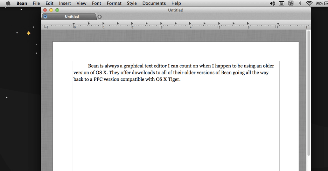
Task: Open the calendar icon in menu bar
Action: pos(281,3)
